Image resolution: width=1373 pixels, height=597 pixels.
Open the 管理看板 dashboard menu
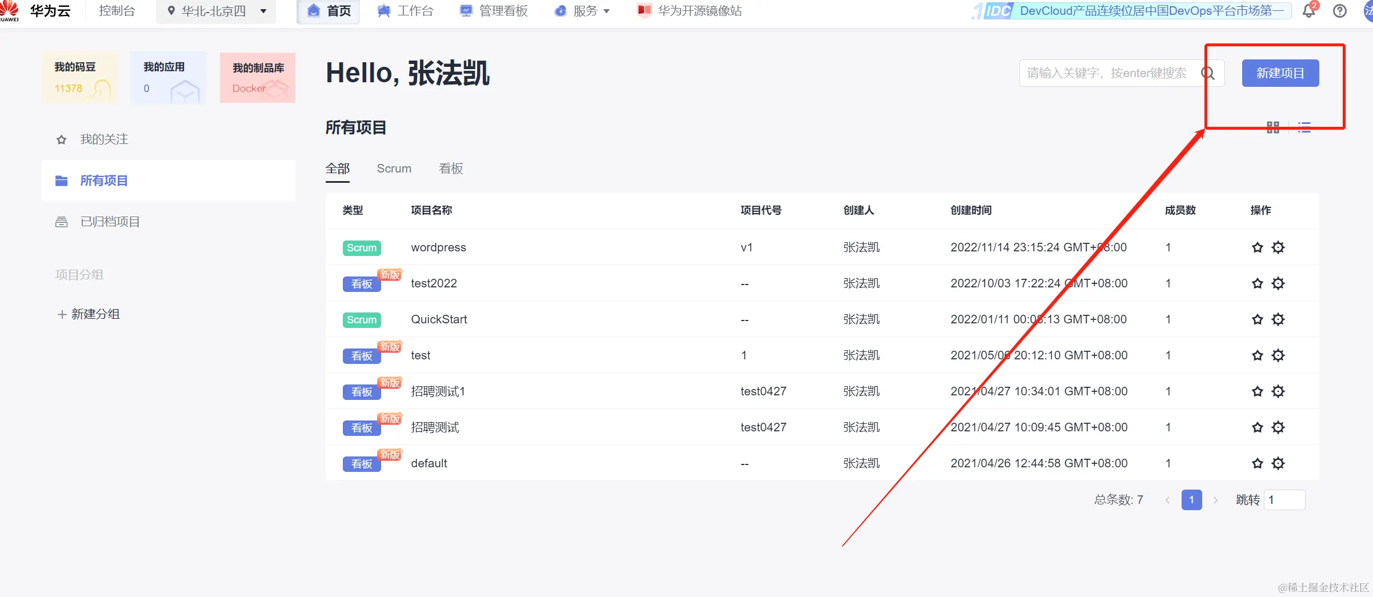coord(494,11)
